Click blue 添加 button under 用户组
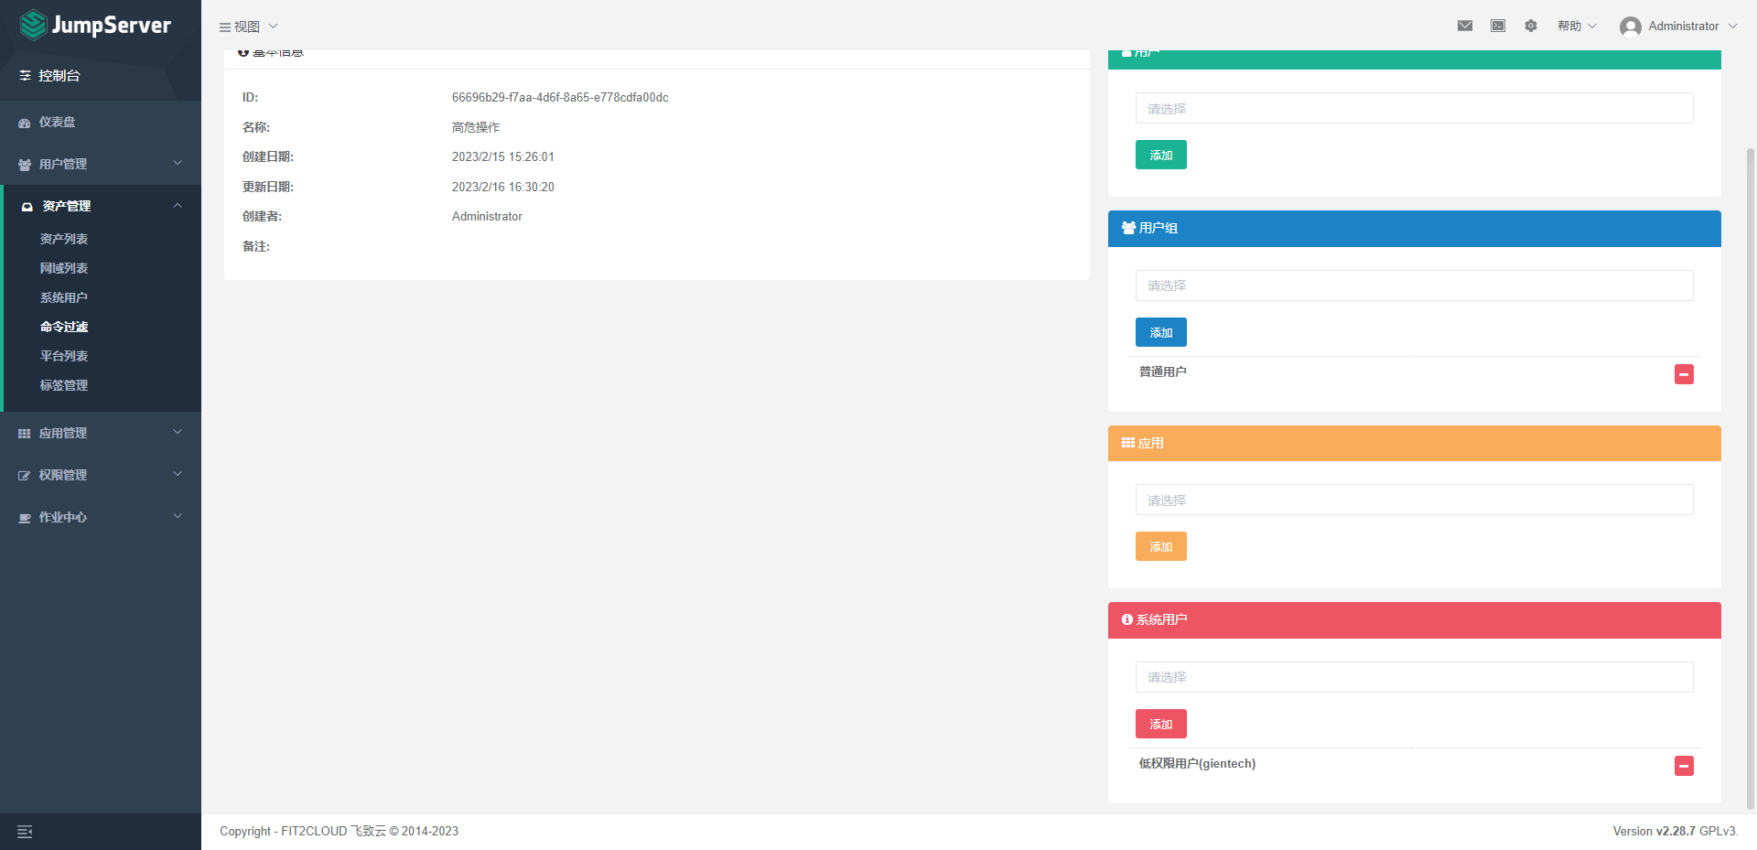This screenshot has width=1757, height=850. [1160, 332]
